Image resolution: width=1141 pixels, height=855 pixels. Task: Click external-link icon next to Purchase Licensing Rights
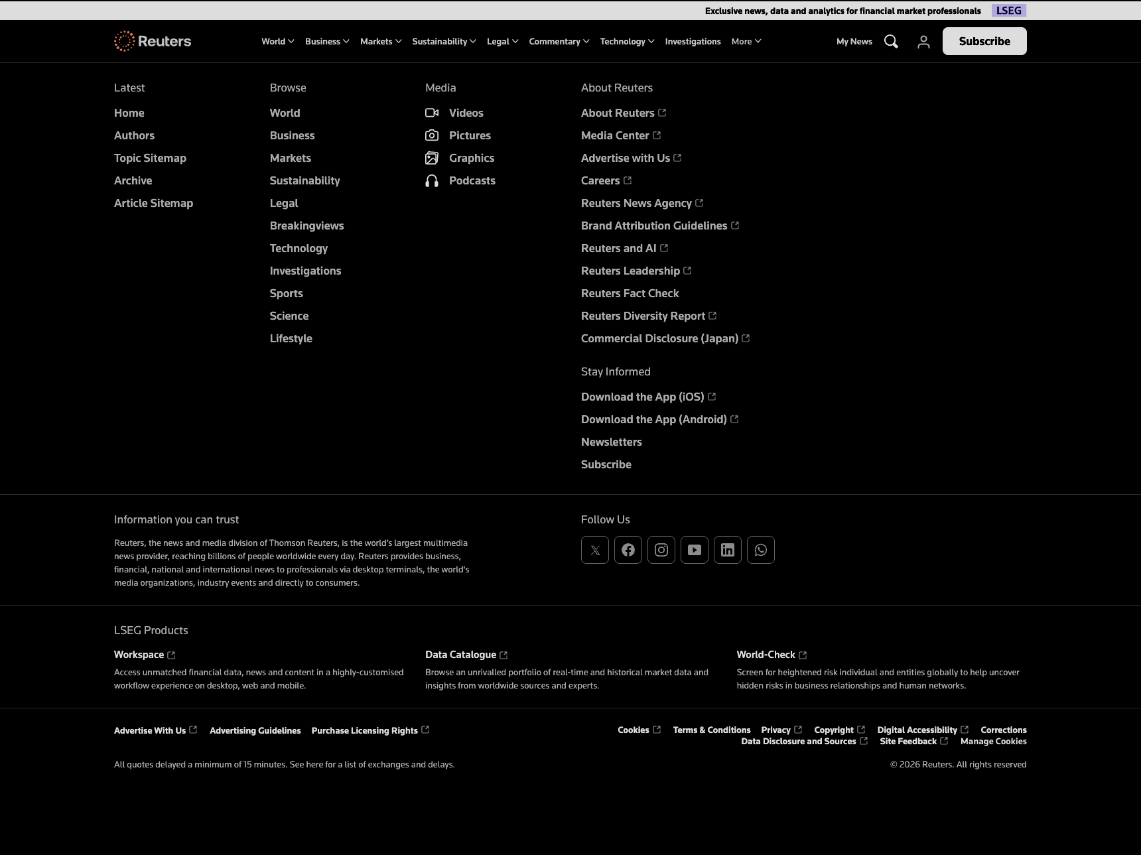click(425, 730)
